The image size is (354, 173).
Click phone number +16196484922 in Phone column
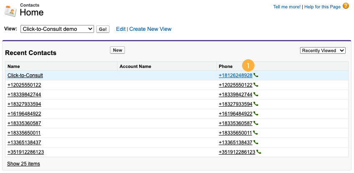(x=235, y=114)
